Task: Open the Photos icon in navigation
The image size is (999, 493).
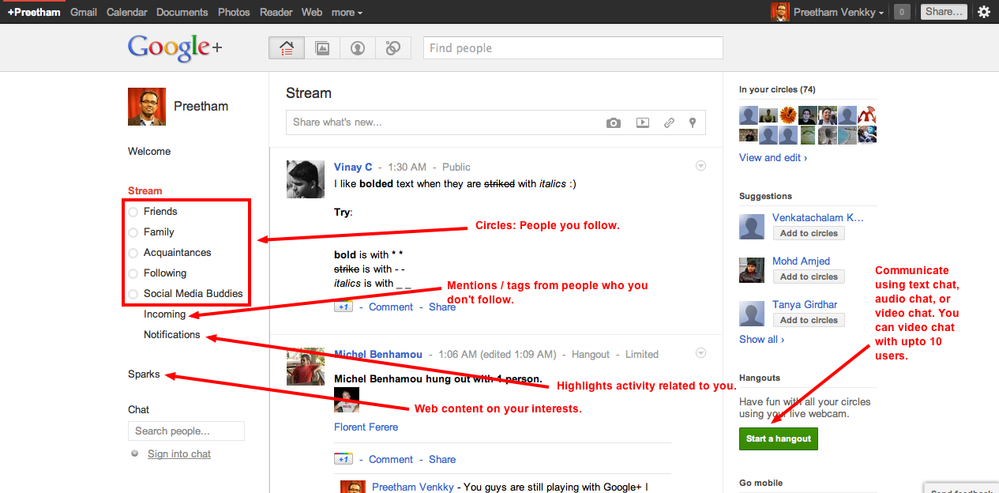Action: [x=322, y=48]
